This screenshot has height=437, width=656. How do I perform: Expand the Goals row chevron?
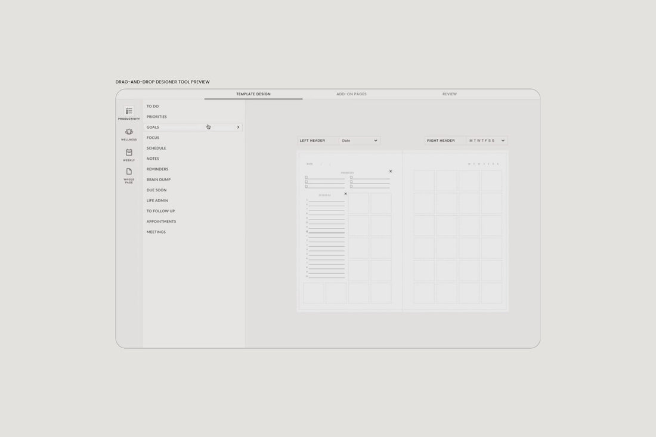[x=237, y=127]
